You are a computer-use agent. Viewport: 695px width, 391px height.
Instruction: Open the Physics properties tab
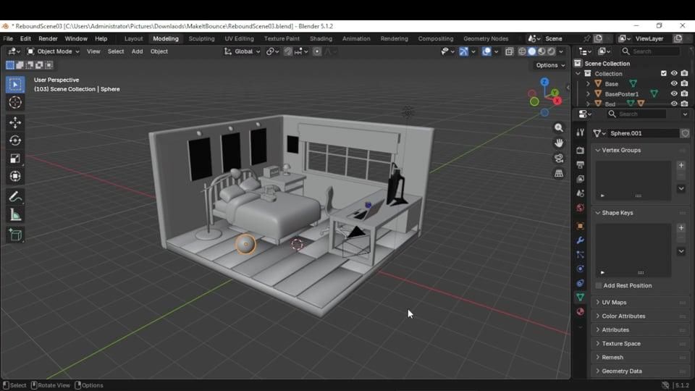(580, 269)
